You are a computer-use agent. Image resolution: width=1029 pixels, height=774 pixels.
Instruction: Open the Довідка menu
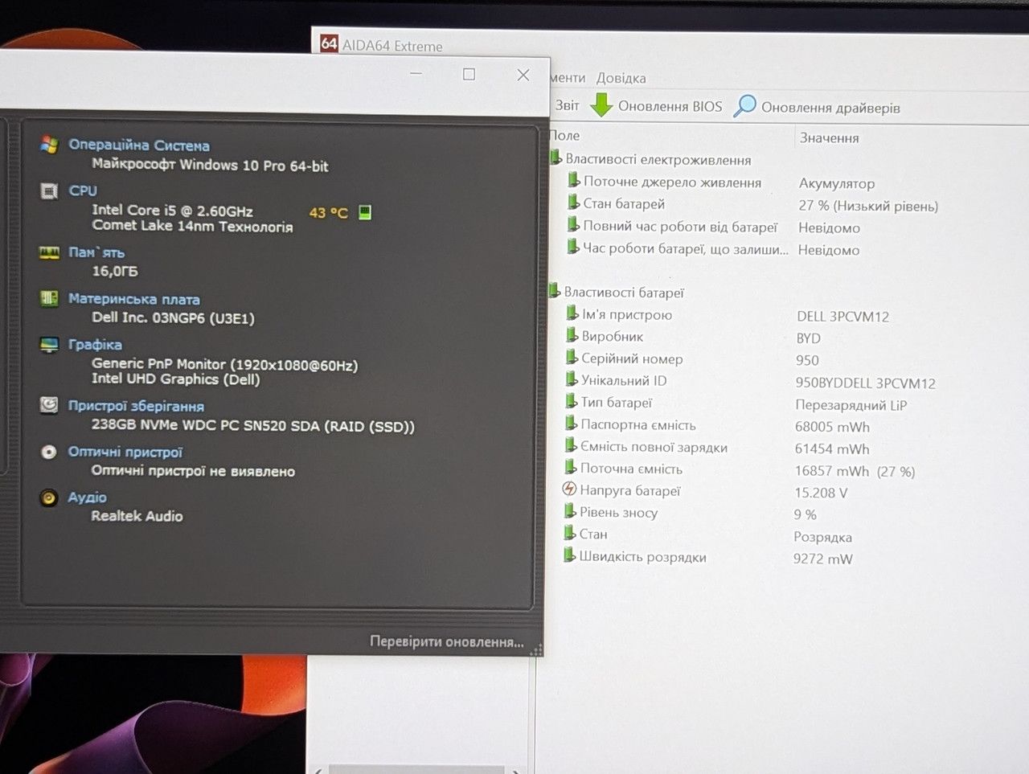tap(621, 78)
